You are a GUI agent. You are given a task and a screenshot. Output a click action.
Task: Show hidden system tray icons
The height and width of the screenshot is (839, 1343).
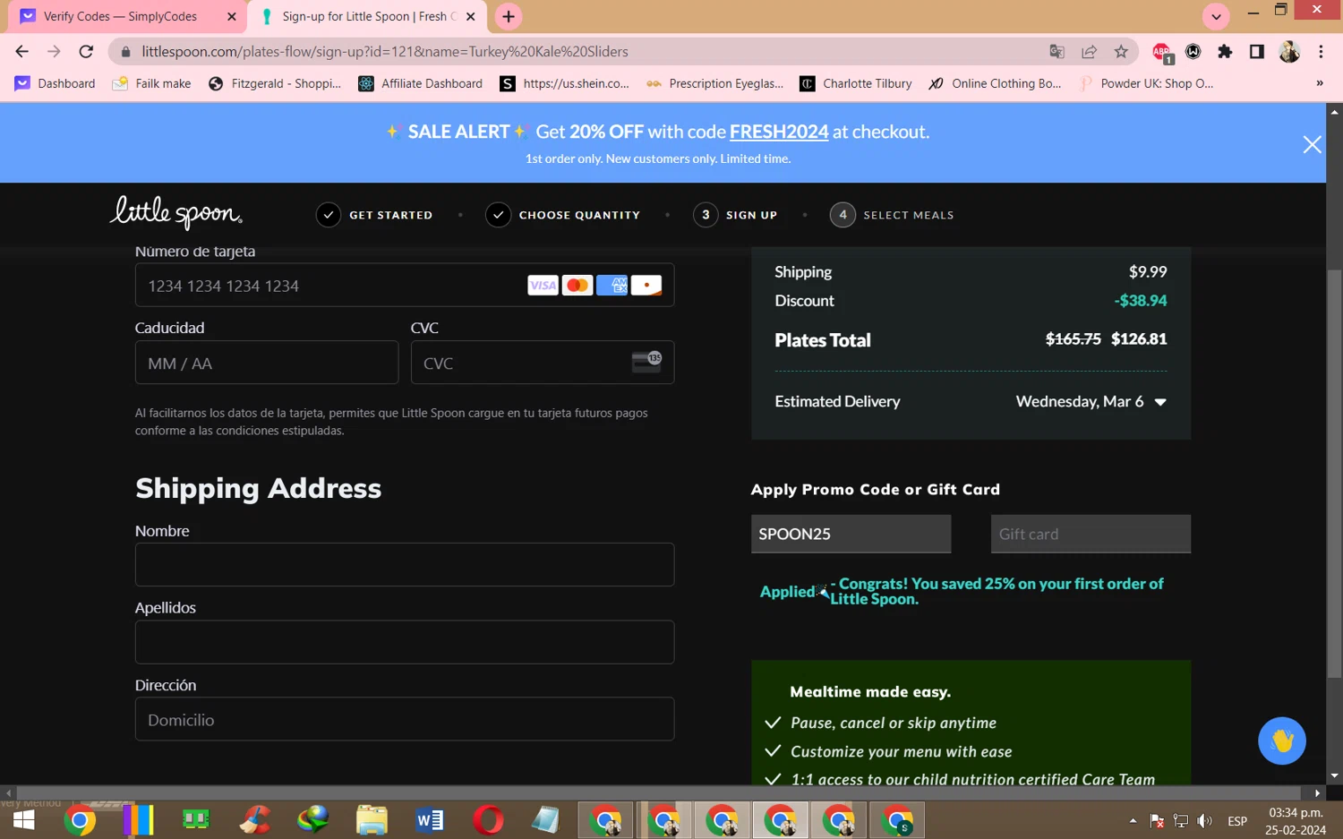(1133, 821)
